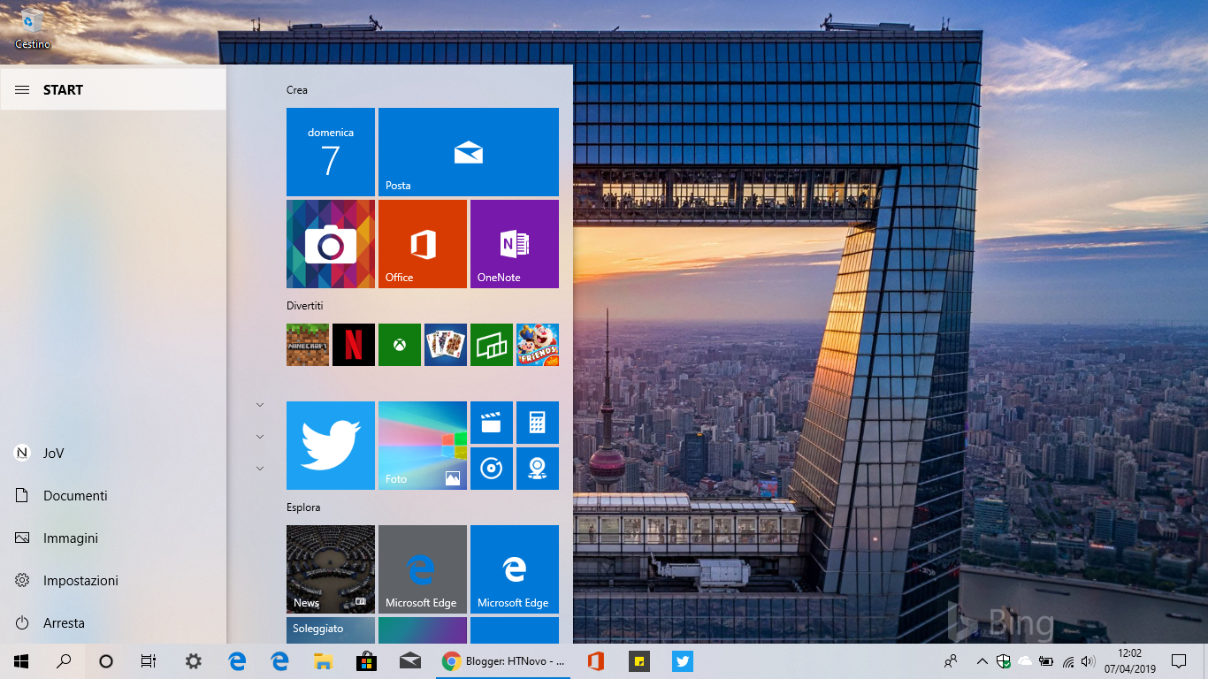Click the 12:02 clock and date
Viewport: 1208px width, 679px height.
coord(1129,661)
